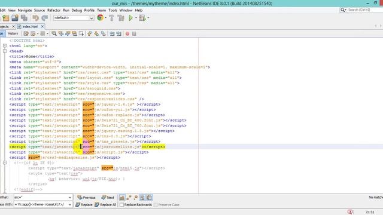Open the Navigate menu
This screenshot has width=383, height=215.
click(25, 10)
